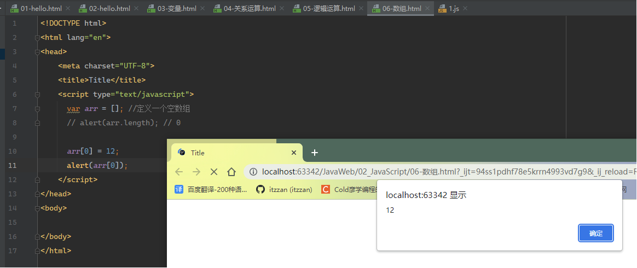Stop loading the page with X button

(214, 172)
